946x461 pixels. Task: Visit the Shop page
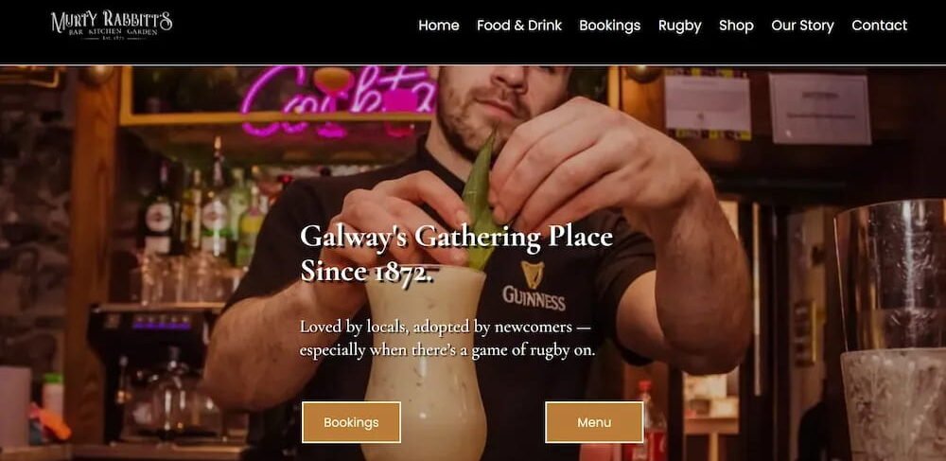tap(736, 26)
